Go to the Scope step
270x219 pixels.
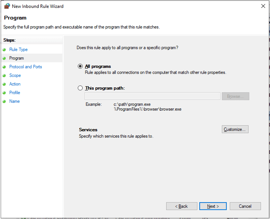pyautogui.click(x=15, y=75)
